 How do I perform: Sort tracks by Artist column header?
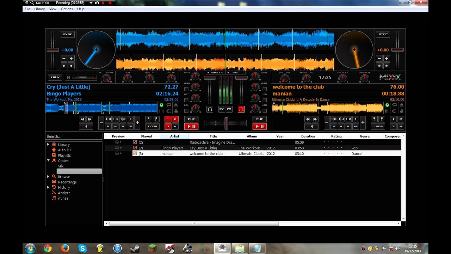click(175, 136)
